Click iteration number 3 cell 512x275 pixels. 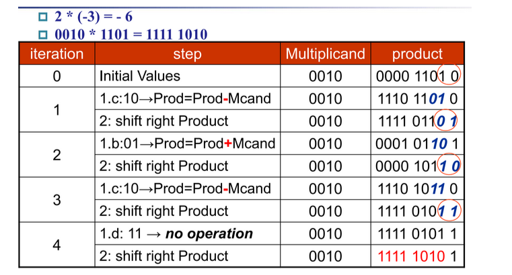pyautogui.click(x=57, y=200)
